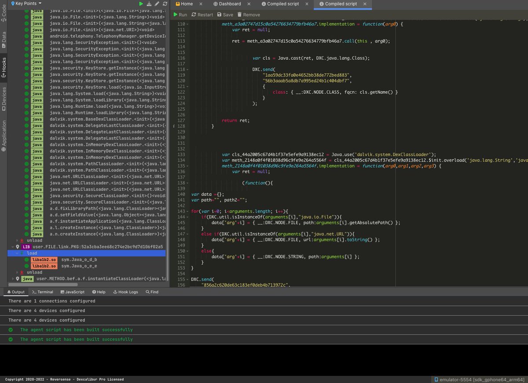Screen dimensions: 528x383
Task: Open the Application side panel
Action: [4, 136]
